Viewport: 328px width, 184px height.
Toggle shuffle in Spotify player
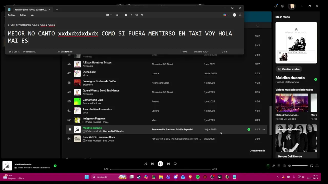(x=146, y=164)
